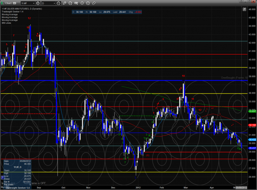Click the interval clock settings icon
The height and width of the screenshot is (190, 257).
tap(59, 3)
